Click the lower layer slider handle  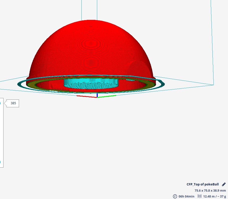[0, 162]
